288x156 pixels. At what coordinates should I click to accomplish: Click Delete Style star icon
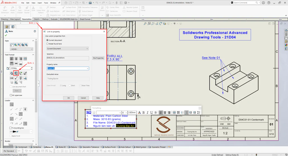[x=19, y=45]
